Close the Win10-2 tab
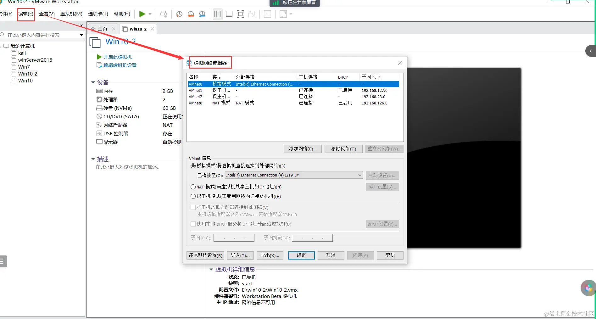The height and width of the screenshot is (319, 596). click(152, 29)
